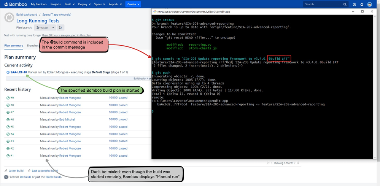Expand the Build dropdown menu
Screen dimensions: 380x186
(x=70, y=4)
